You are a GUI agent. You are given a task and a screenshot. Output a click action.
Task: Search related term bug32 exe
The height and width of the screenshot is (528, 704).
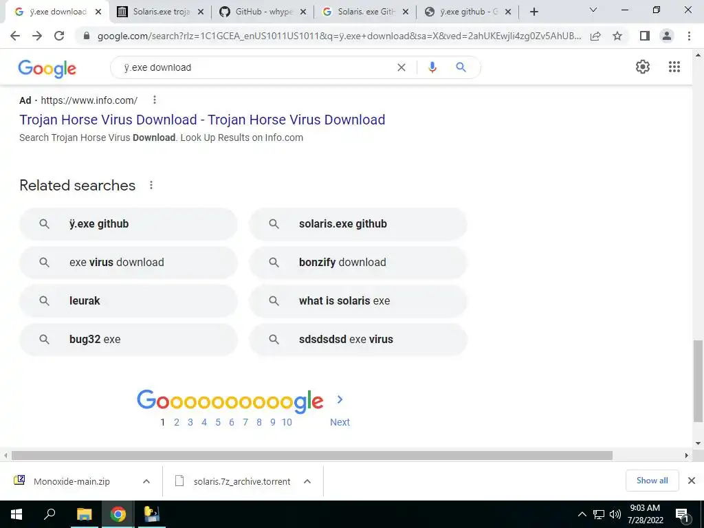pos(129,340)
